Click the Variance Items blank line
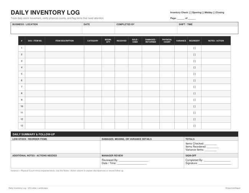249x193 pixels. coord(211,150)
